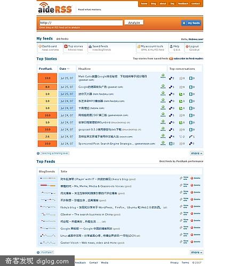Screen dimensions: 240x266
Task: Click the orange RSS subscribe in feed reader icon
Action: pos(171,59)
